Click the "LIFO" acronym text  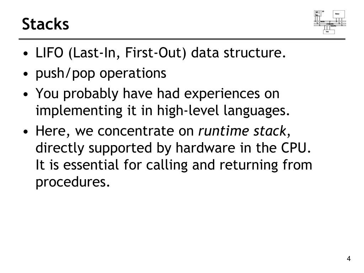point(49,53)
